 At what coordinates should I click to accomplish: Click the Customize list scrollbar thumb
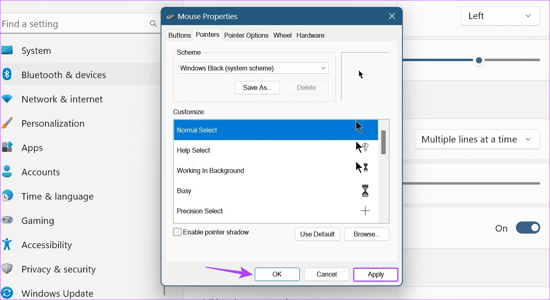point(383,142)
